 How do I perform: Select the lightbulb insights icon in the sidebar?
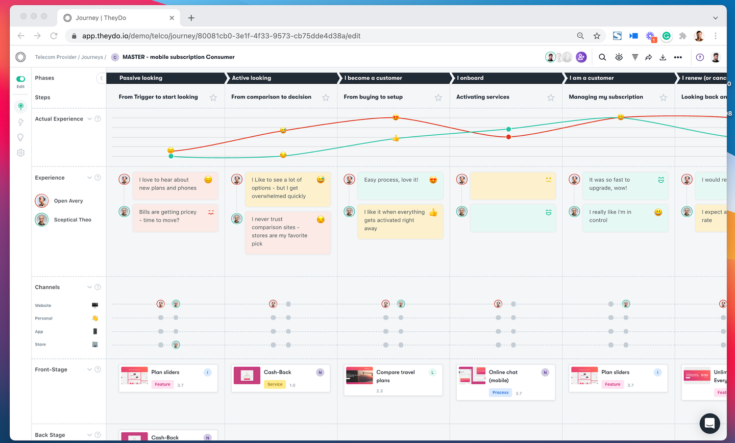point(20,137)
